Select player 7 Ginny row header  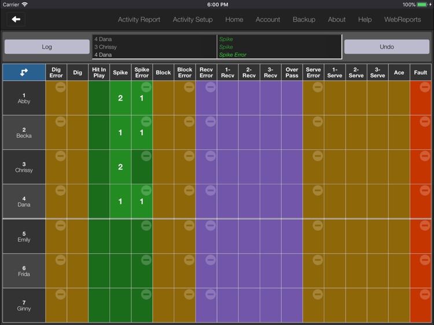pyautogui.click(x=24, y=305)
